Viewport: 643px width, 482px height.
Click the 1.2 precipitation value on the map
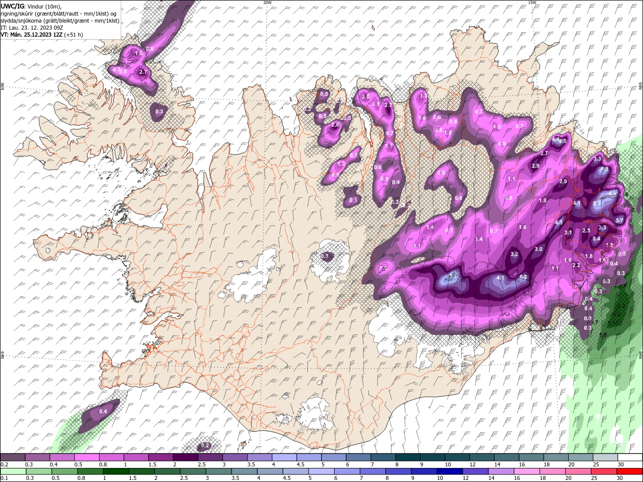click(342, 164)
